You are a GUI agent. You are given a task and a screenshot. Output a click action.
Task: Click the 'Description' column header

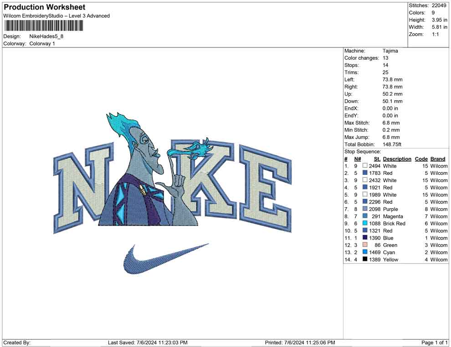pos(397,158)
